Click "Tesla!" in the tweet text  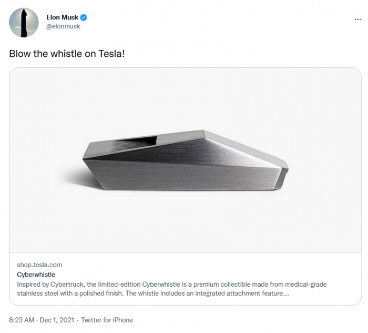click(x=111, y=54)
